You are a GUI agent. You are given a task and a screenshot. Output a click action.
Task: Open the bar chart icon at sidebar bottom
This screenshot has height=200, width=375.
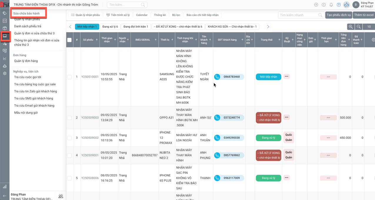(5, 186)
